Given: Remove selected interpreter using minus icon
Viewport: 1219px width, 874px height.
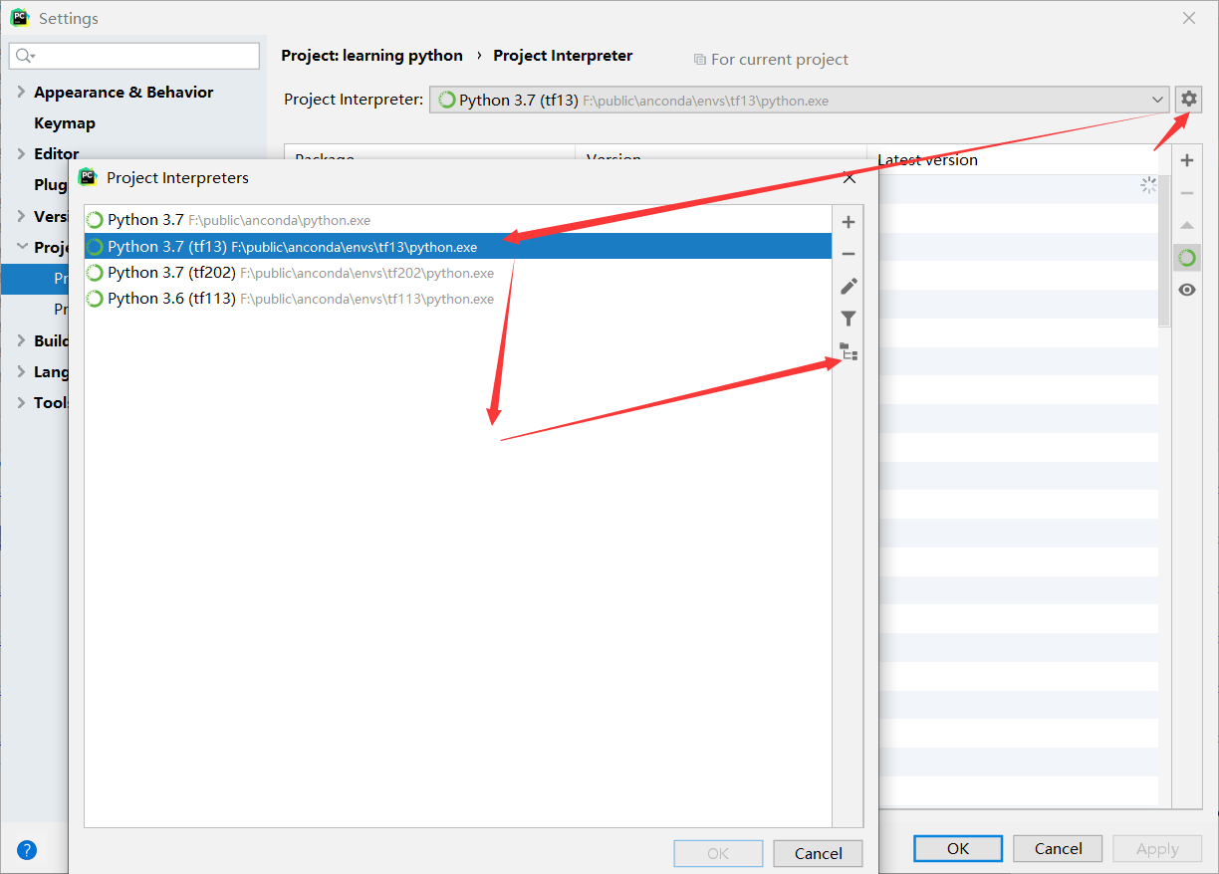Looking at the screenshot, I should pyautogui.click(x=848, y=253).
